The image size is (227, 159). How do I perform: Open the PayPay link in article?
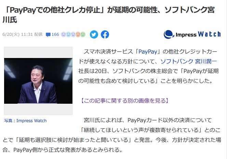click(x=148, y=52)
